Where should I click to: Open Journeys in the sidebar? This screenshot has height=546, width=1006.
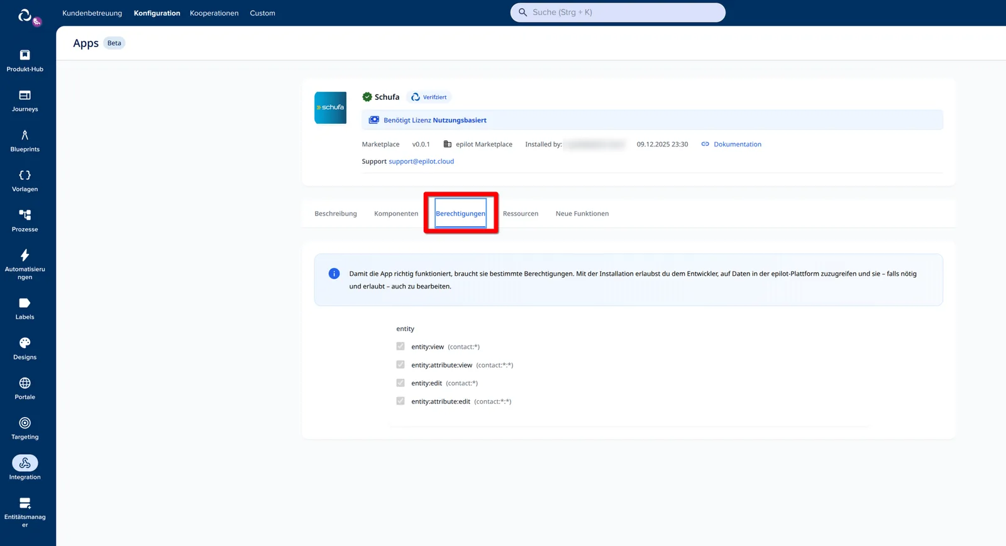(x=25, y=101)
